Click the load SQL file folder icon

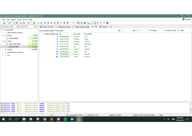point(73,23)
